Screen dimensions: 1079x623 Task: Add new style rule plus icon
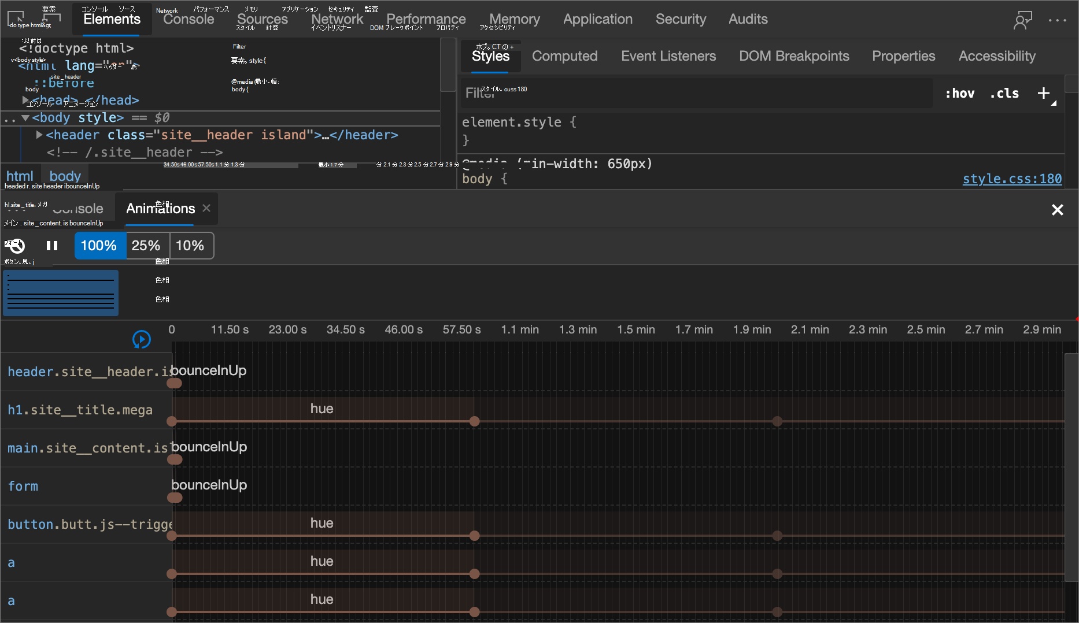pyautogui.click(x=1044, y=93)
